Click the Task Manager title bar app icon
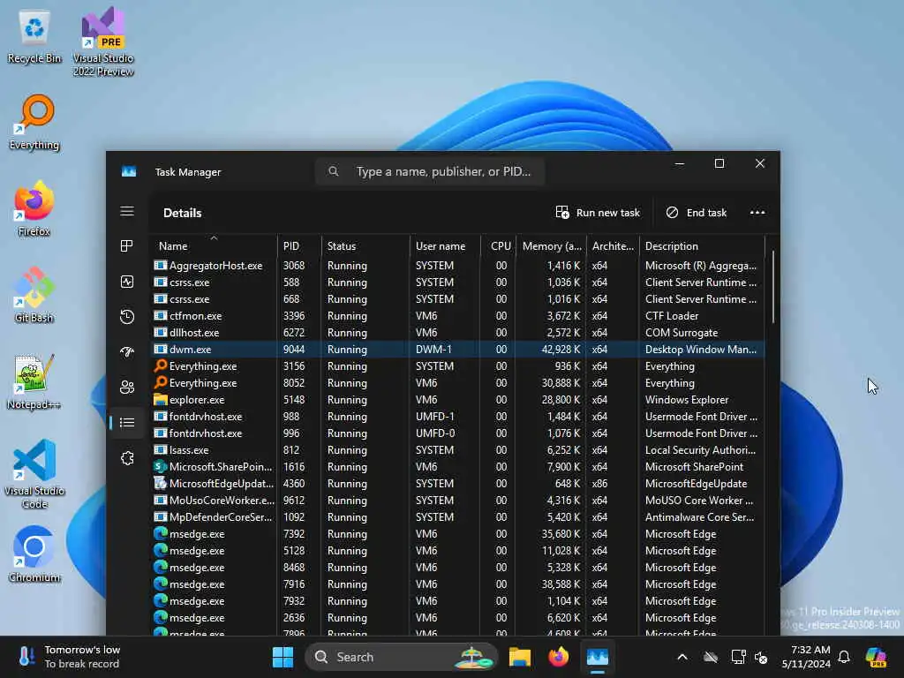The width and height of the screenshot is (904, 678). pos(129,172)
